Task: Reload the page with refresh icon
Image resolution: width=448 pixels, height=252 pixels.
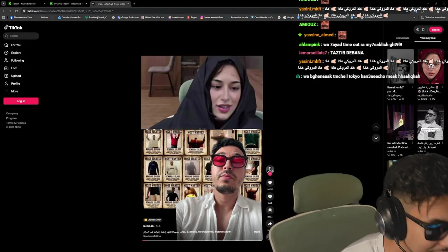Action: [16, 11]
